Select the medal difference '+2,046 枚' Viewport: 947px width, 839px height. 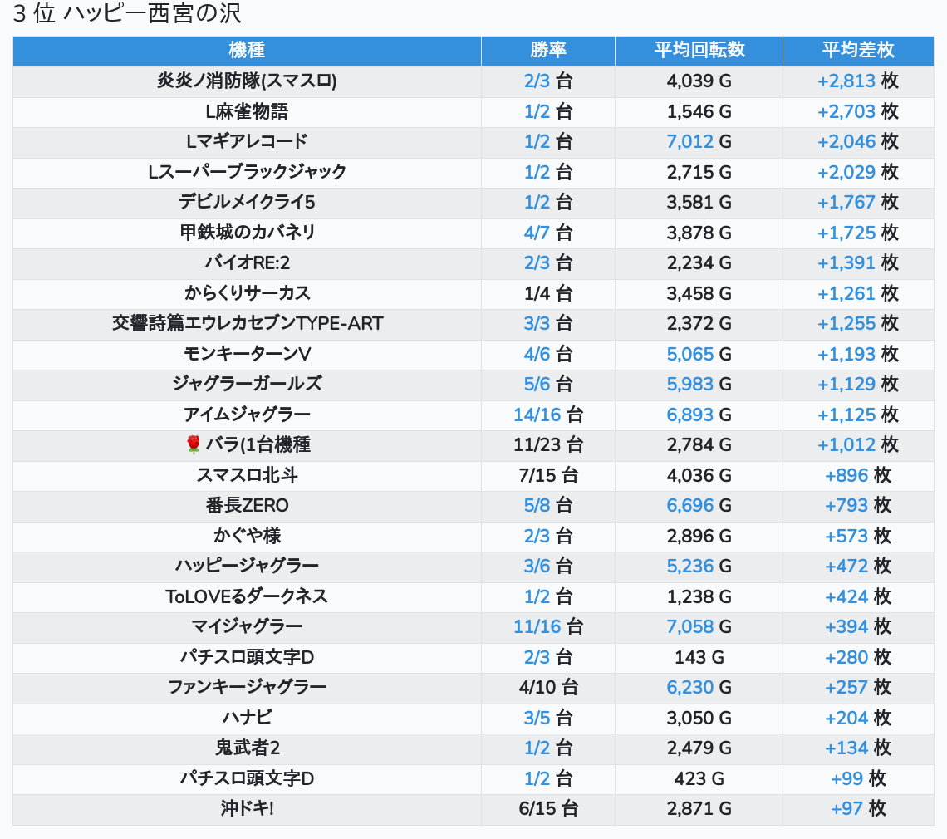(x=858, y=142)
